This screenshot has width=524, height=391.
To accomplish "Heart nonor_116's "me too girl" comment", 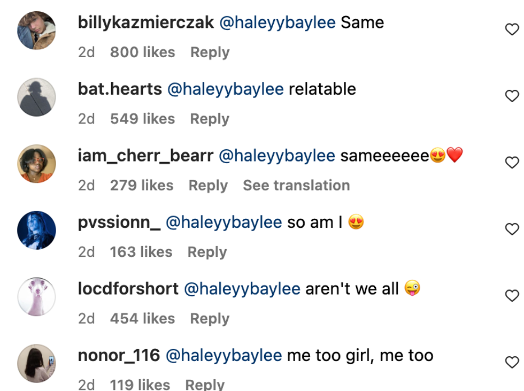I will point(512,363).
